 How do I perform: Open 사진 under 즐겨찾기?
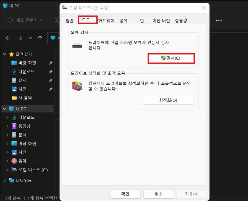click(22, 89)
